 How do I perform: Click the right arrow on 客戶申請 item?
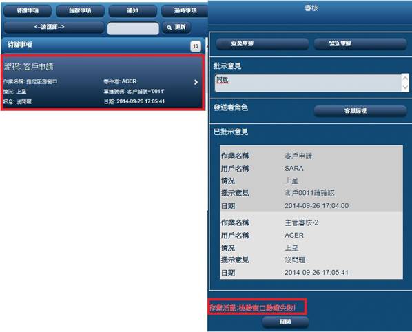[196, 82]
